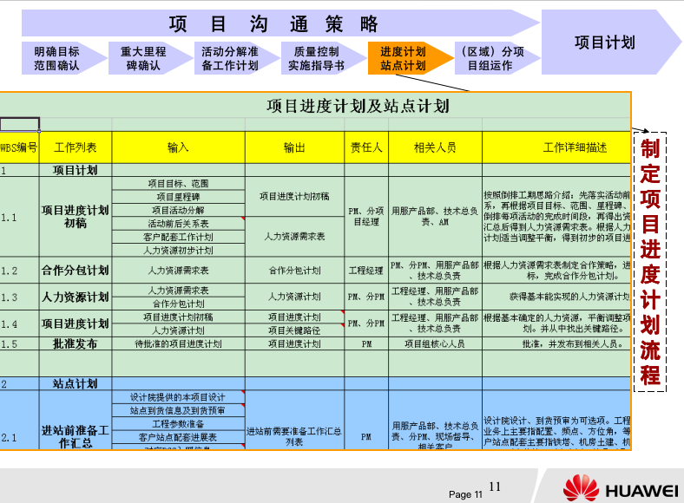Click the 客户站点配套进展表 input cell

coord(179,437)
